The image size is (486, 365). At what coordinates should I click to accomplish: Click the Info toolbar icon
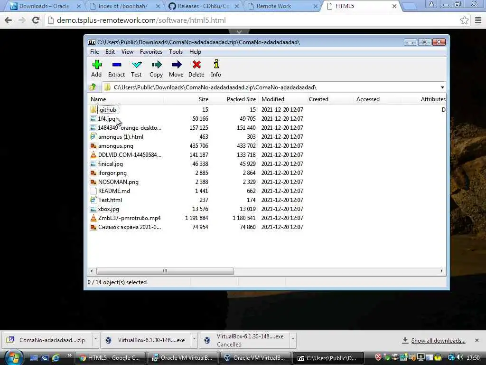pyautogui.click(x=216, y=64)
